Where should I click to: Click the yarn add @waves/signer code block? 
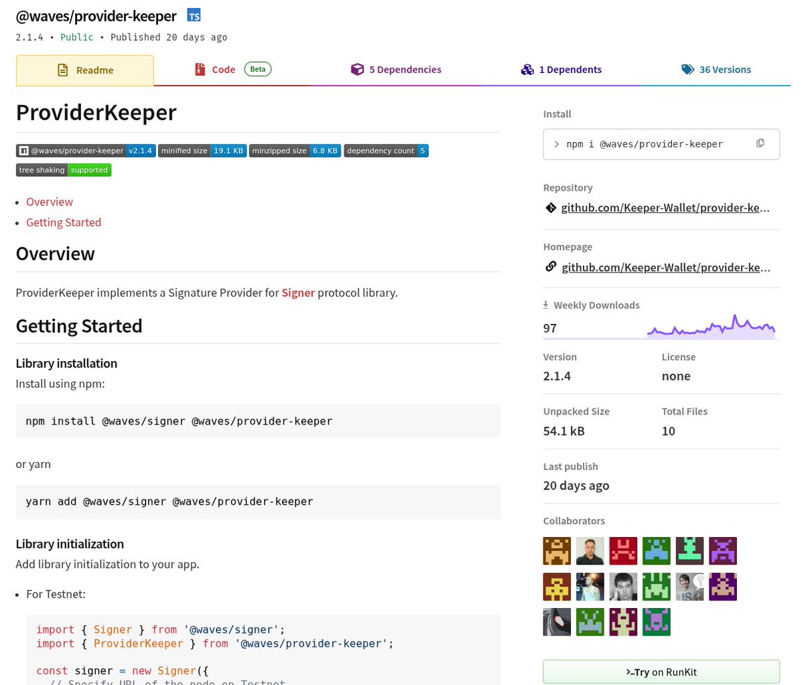coord(258,502)
